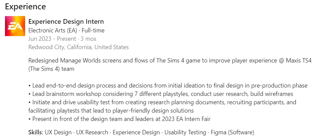This screenshot has height=139, width=321.
Task: Open the Experience Design Intern title
Action: 66,21
